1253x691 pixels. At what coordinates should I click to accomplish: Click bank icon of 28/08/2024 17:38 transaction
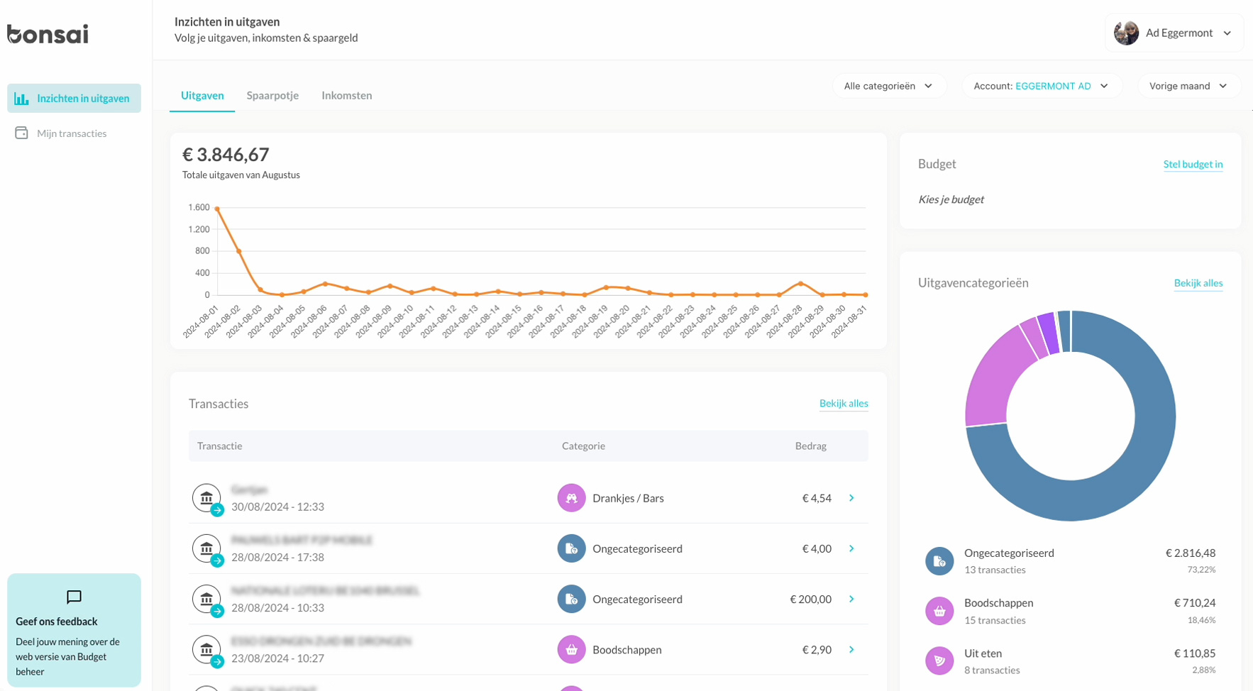(206, 548)
